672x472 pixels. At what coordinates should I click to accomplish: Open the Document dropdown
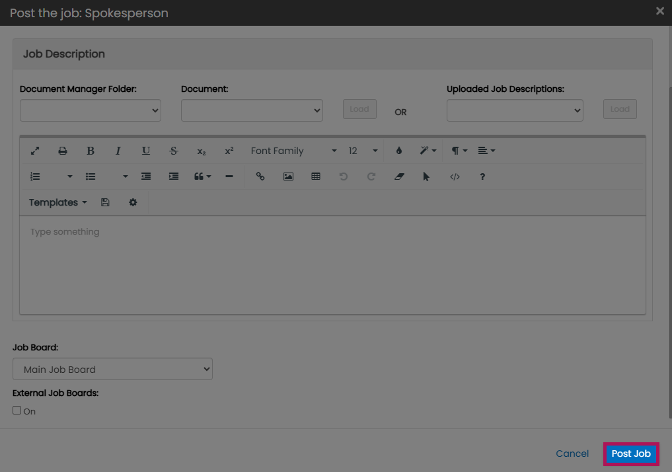252,110
